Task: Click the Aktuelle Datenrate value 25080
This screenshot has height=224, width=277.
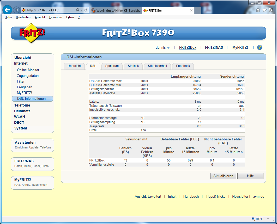Action: point(197,93)
